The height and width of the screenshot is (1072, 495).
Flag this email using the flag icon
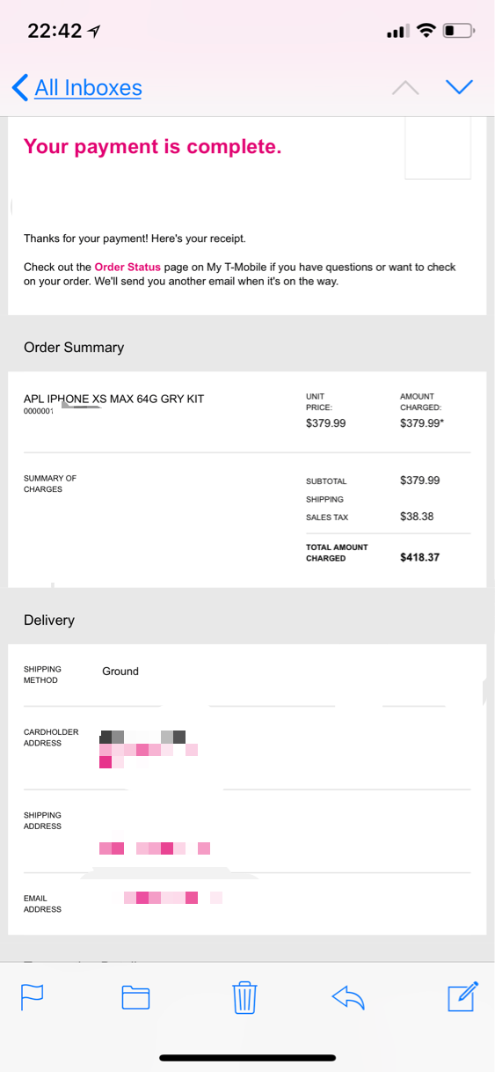pos(33,996)
